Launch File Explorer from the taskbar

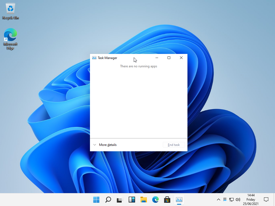tap(144, 200)
